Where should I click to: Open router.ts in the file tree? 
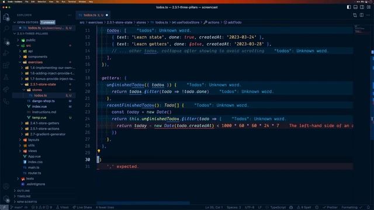(x=34, y=173)
